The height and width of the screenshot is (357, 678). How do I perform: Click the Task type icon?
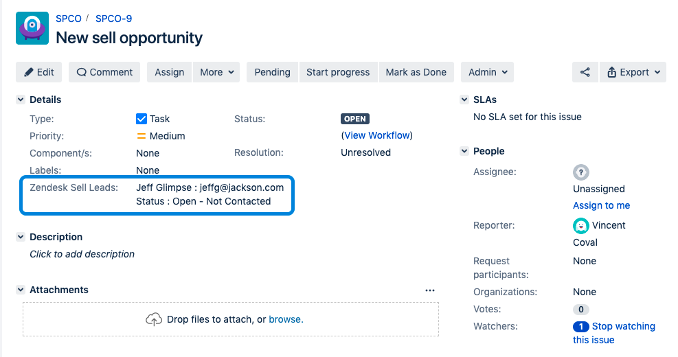point(142,119)
